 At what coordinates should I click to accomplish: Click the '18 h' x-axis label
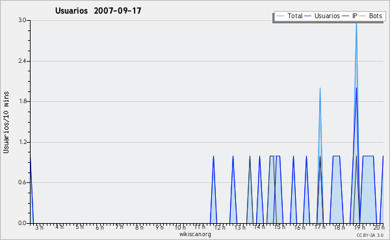(339, 227)
